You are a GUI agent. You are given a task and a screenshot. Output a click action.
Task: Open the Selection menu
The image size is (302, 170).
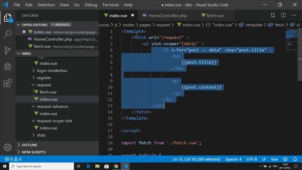(46, 5)
